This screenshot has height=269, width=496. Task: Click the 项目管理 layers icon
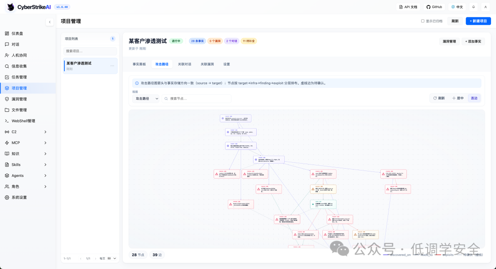[x=7, y=88]
